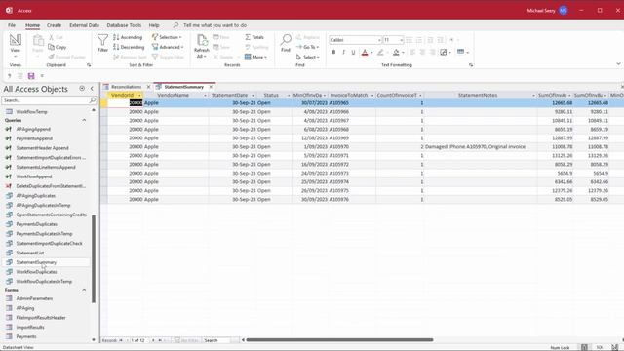Collapse the Queries group in navigation pane
624x351 pixels.
84,120
